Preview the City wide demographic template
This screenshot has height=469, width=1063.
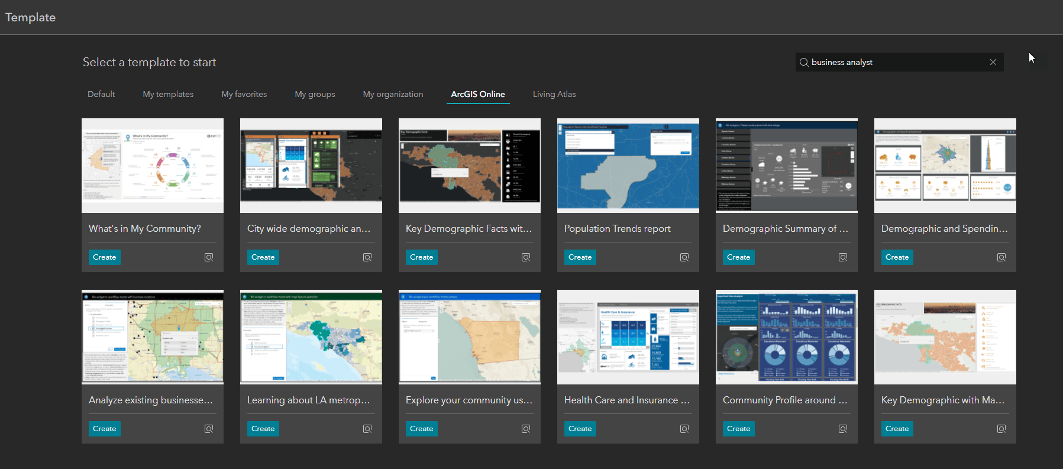pyautogui.click(x=367, y=257)
